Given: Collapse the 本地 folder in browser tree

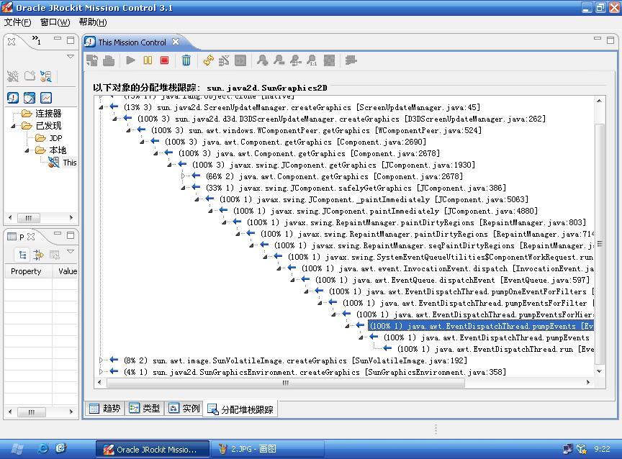Looking at the screenshot, I should pos(27,150).
